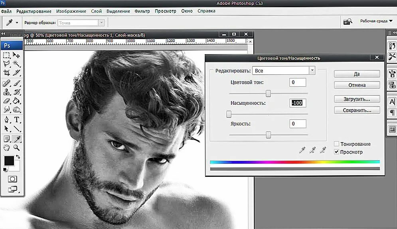397x229 pixels.
Task: Enable the Тонирование checkbox
Action: (x=336, y=144)
